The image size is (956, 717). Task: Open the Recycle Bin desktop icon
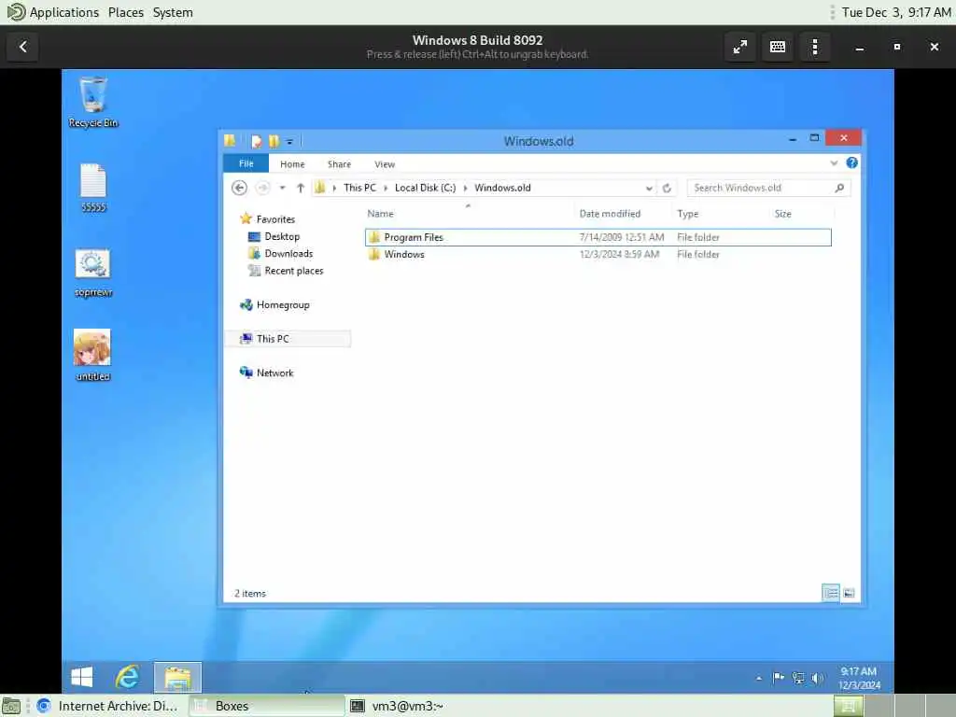click(x=92, y=101)
